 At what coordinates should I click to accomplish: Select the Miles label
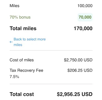[15, 6]
